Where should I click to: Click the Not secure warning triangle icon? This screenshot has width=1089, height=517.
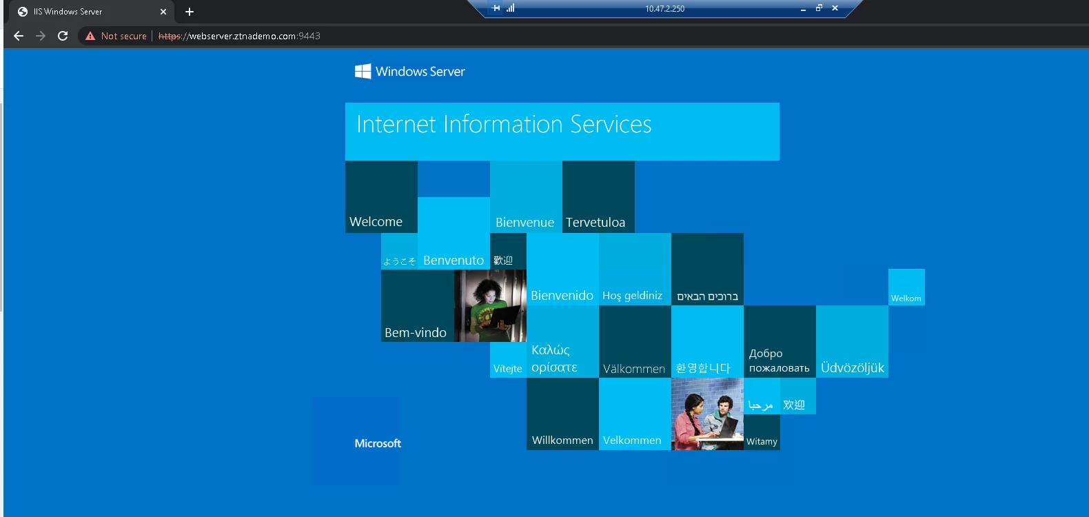pos(90,36)
